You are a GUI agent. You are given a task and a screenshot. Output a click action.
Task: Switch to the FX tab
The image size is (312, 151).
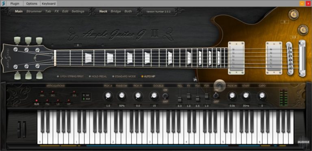57,11
